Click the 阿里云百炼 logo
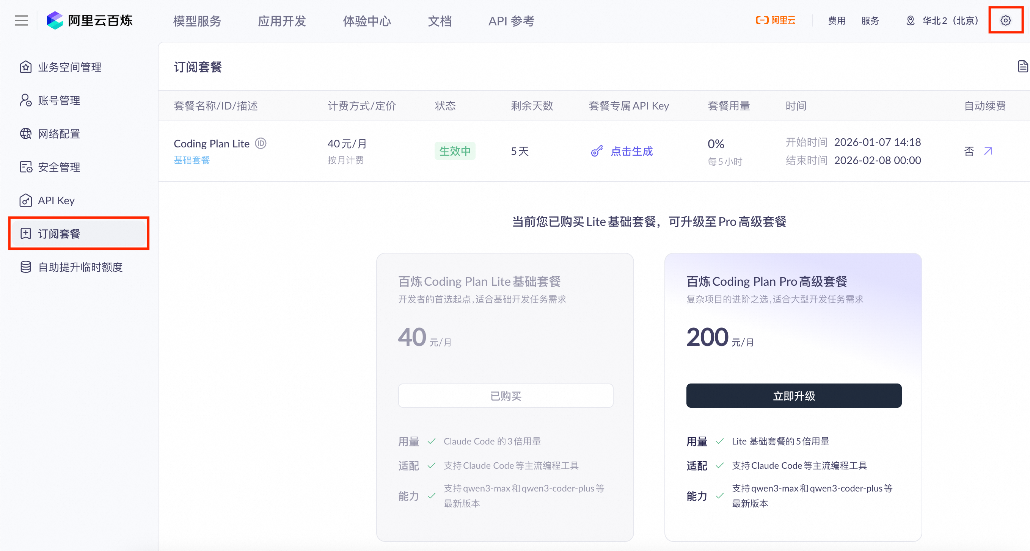This screenshot has width=1030, height=551. pyautogui.click(x=89, y=20)
